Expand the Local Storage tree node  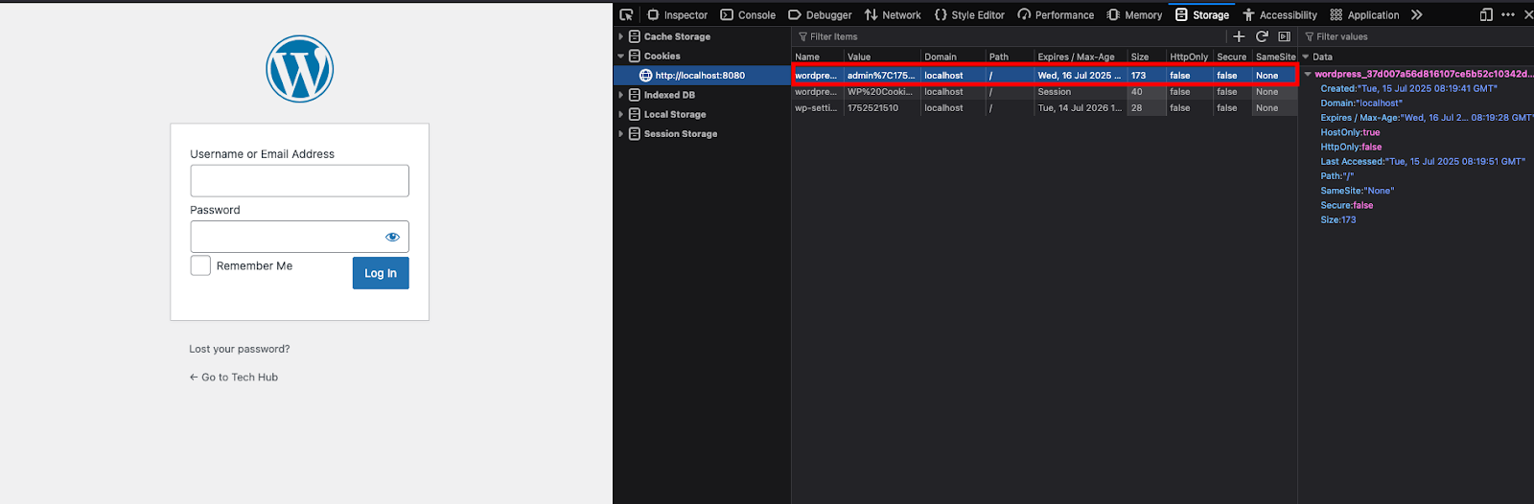click(621, 114)
